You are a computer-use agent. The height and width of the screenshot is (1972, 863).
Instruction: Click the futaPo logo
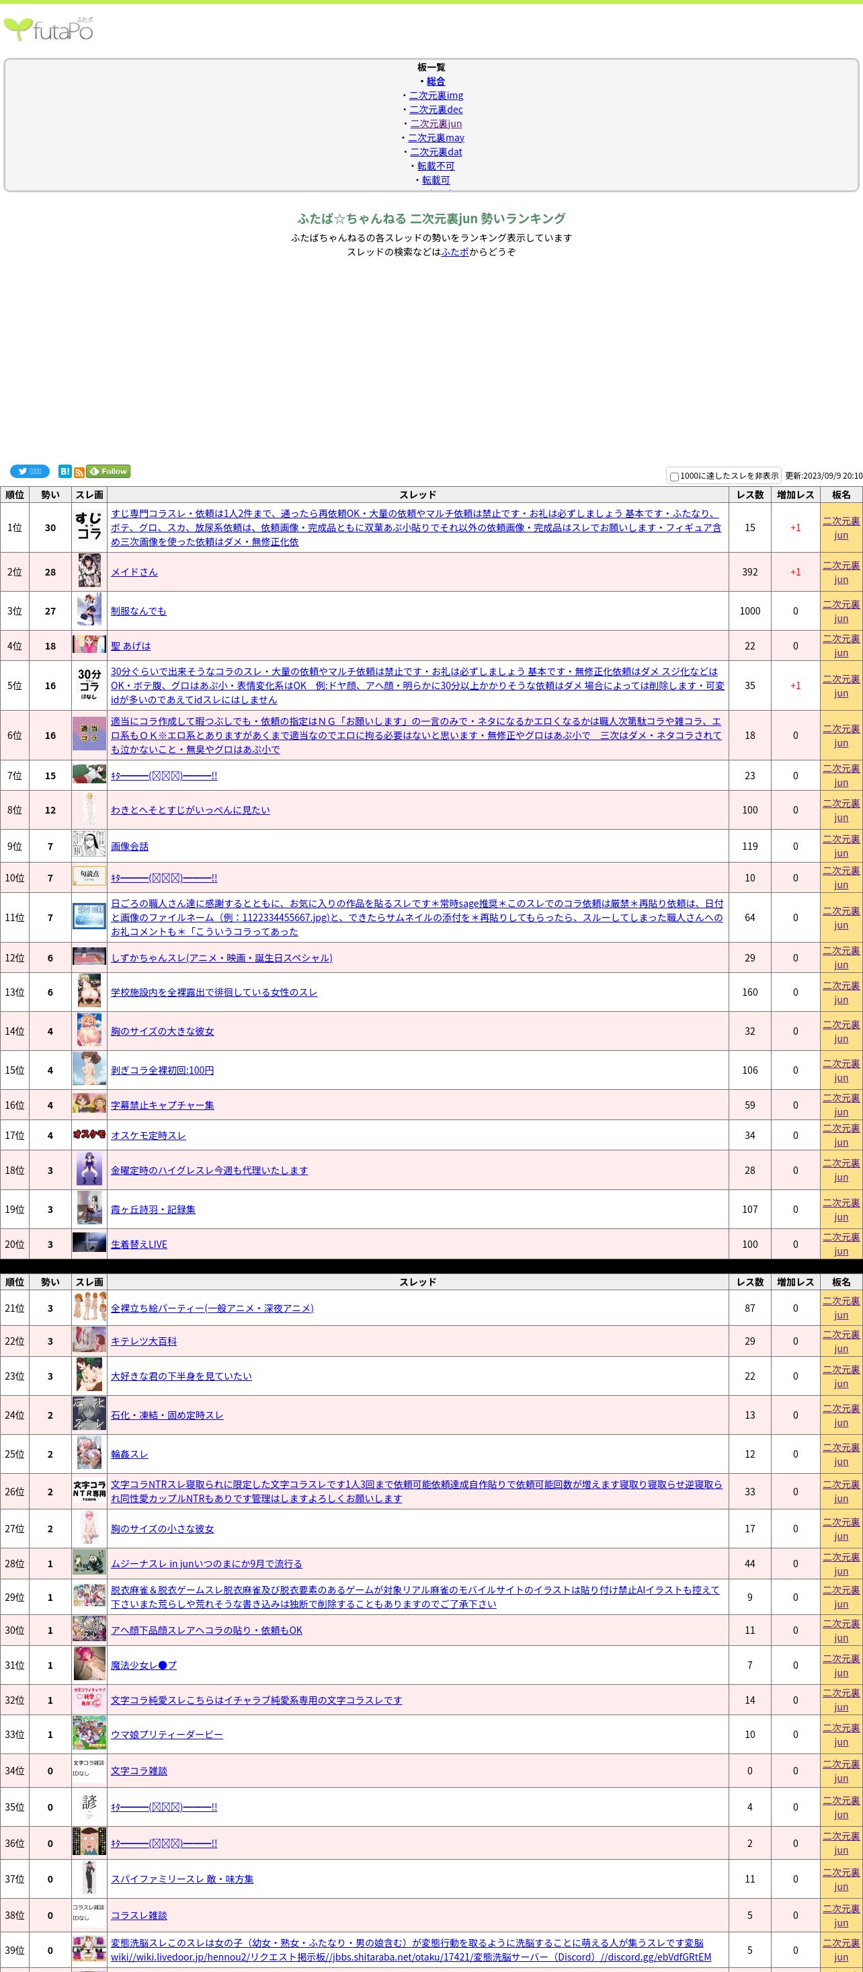(48, 29)
